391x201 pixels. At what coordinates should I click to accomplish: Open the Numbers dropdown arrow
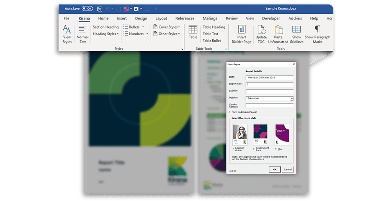tap(147, 34)
